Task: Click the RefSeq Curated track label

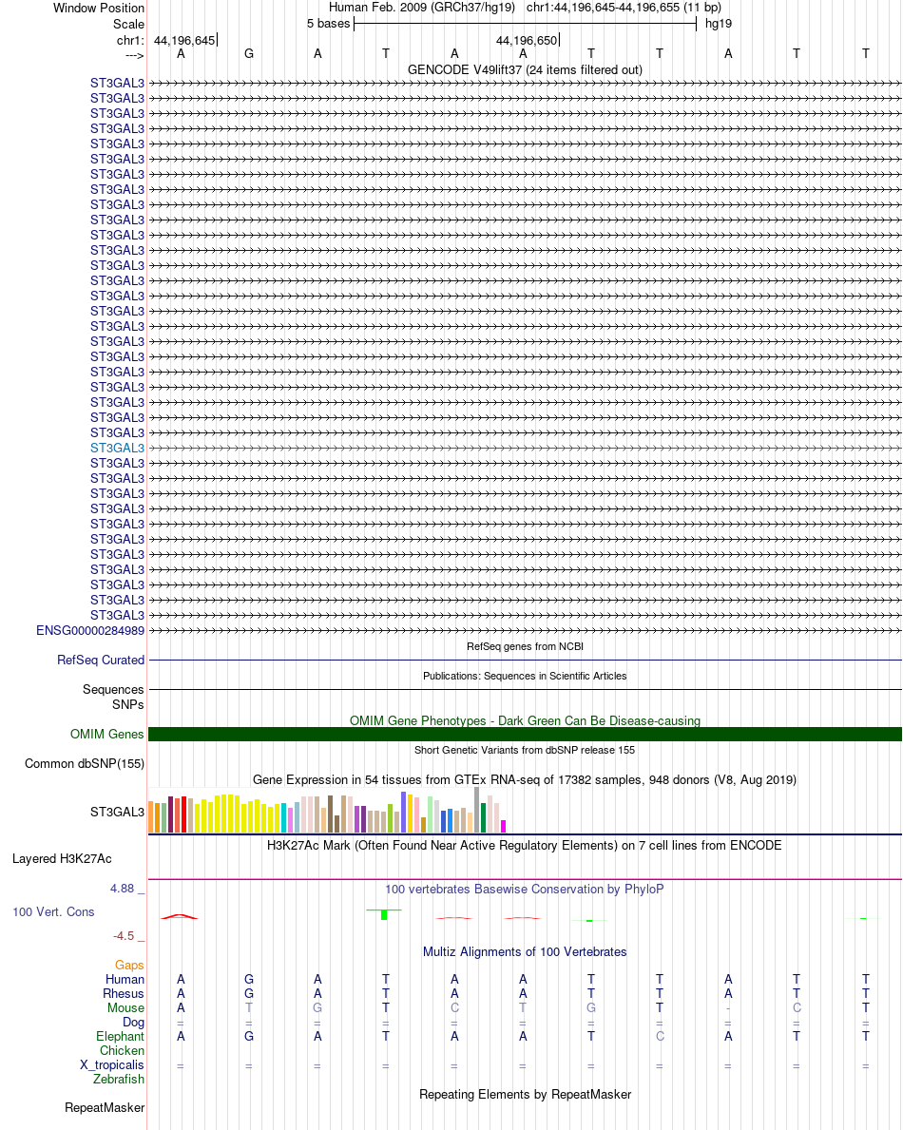Action: click(101, 661)
